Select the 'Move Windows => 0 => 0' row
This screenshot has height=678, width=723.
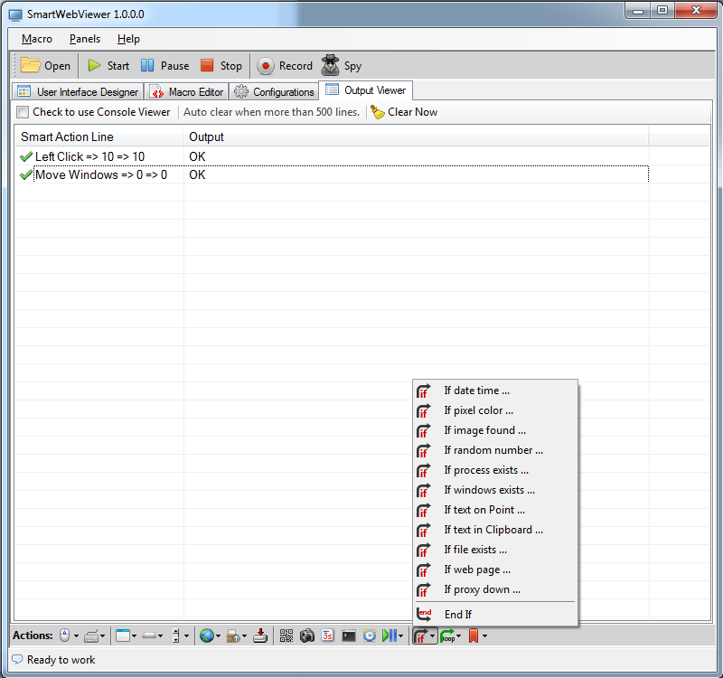[x=332, y=174]
